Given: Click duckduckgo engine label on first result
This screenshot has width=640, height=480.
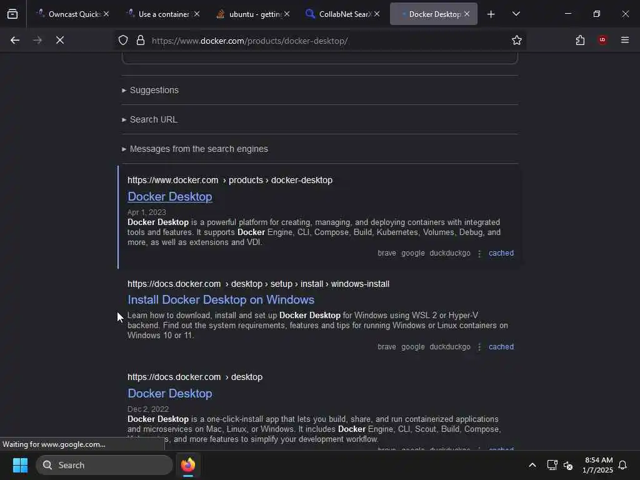Looking at the screenshot, I should tap(450, 253).
